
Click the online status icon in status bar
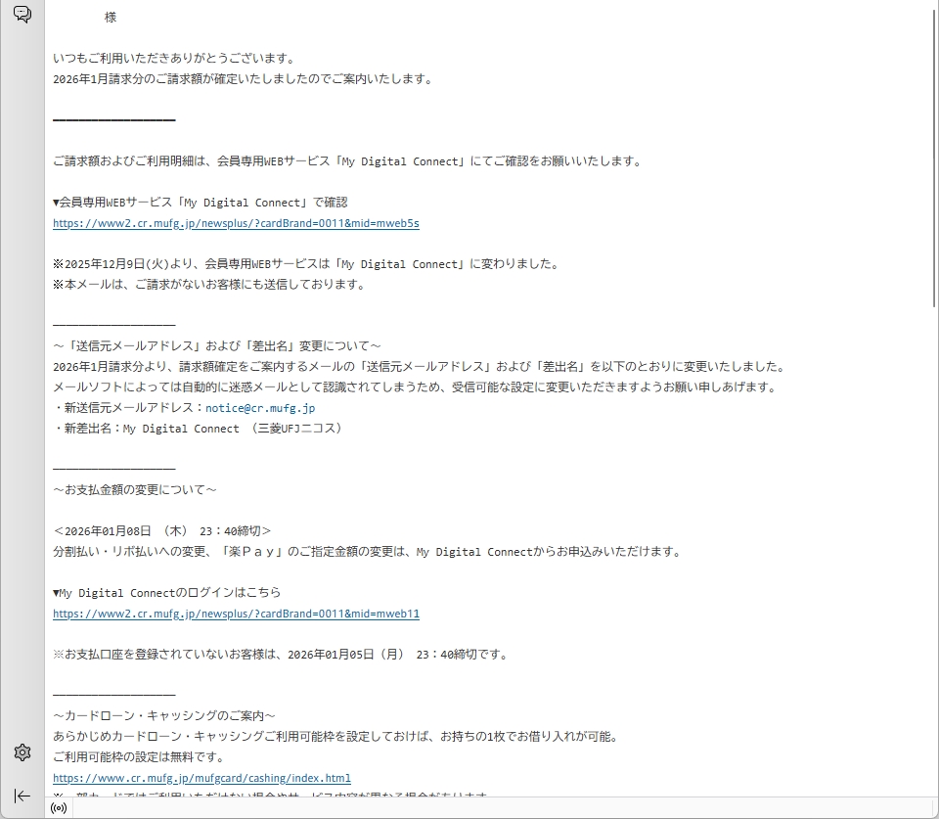[x=59, y=808]
